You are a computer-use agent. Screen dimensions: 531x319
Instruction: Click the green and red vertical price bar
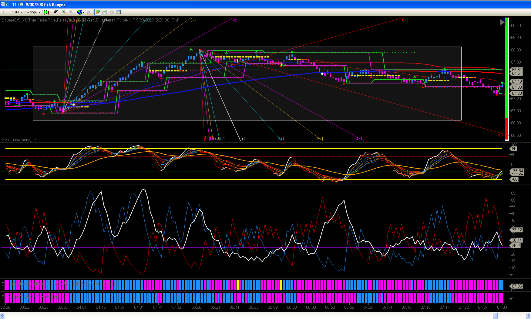507,79
